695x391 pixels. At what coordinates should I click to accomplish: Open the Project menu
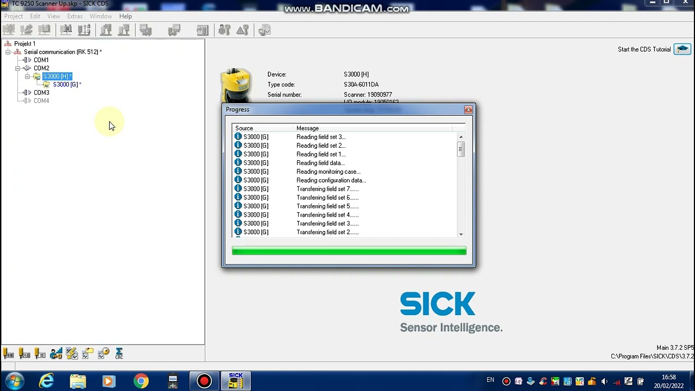click(14, 16)
